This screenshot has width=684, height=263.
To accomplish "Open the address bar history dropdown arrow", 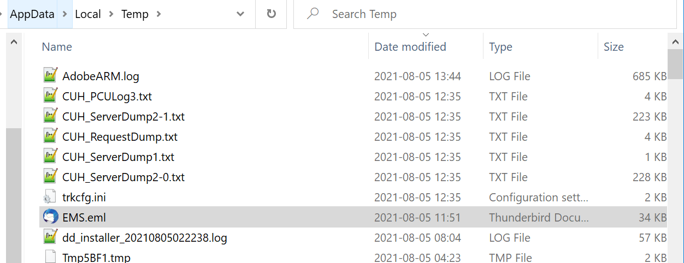I will click(240, 15).
